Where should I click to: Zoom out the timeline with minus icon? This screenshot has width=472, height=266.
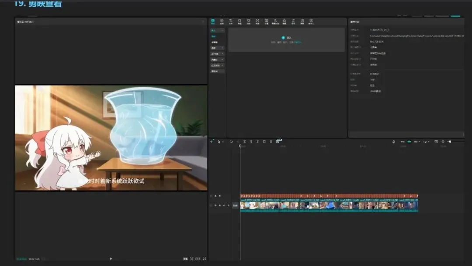tap(443, 142)
